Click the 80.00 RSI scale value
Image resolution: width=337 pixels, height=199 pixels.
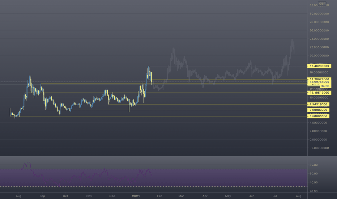313,165
